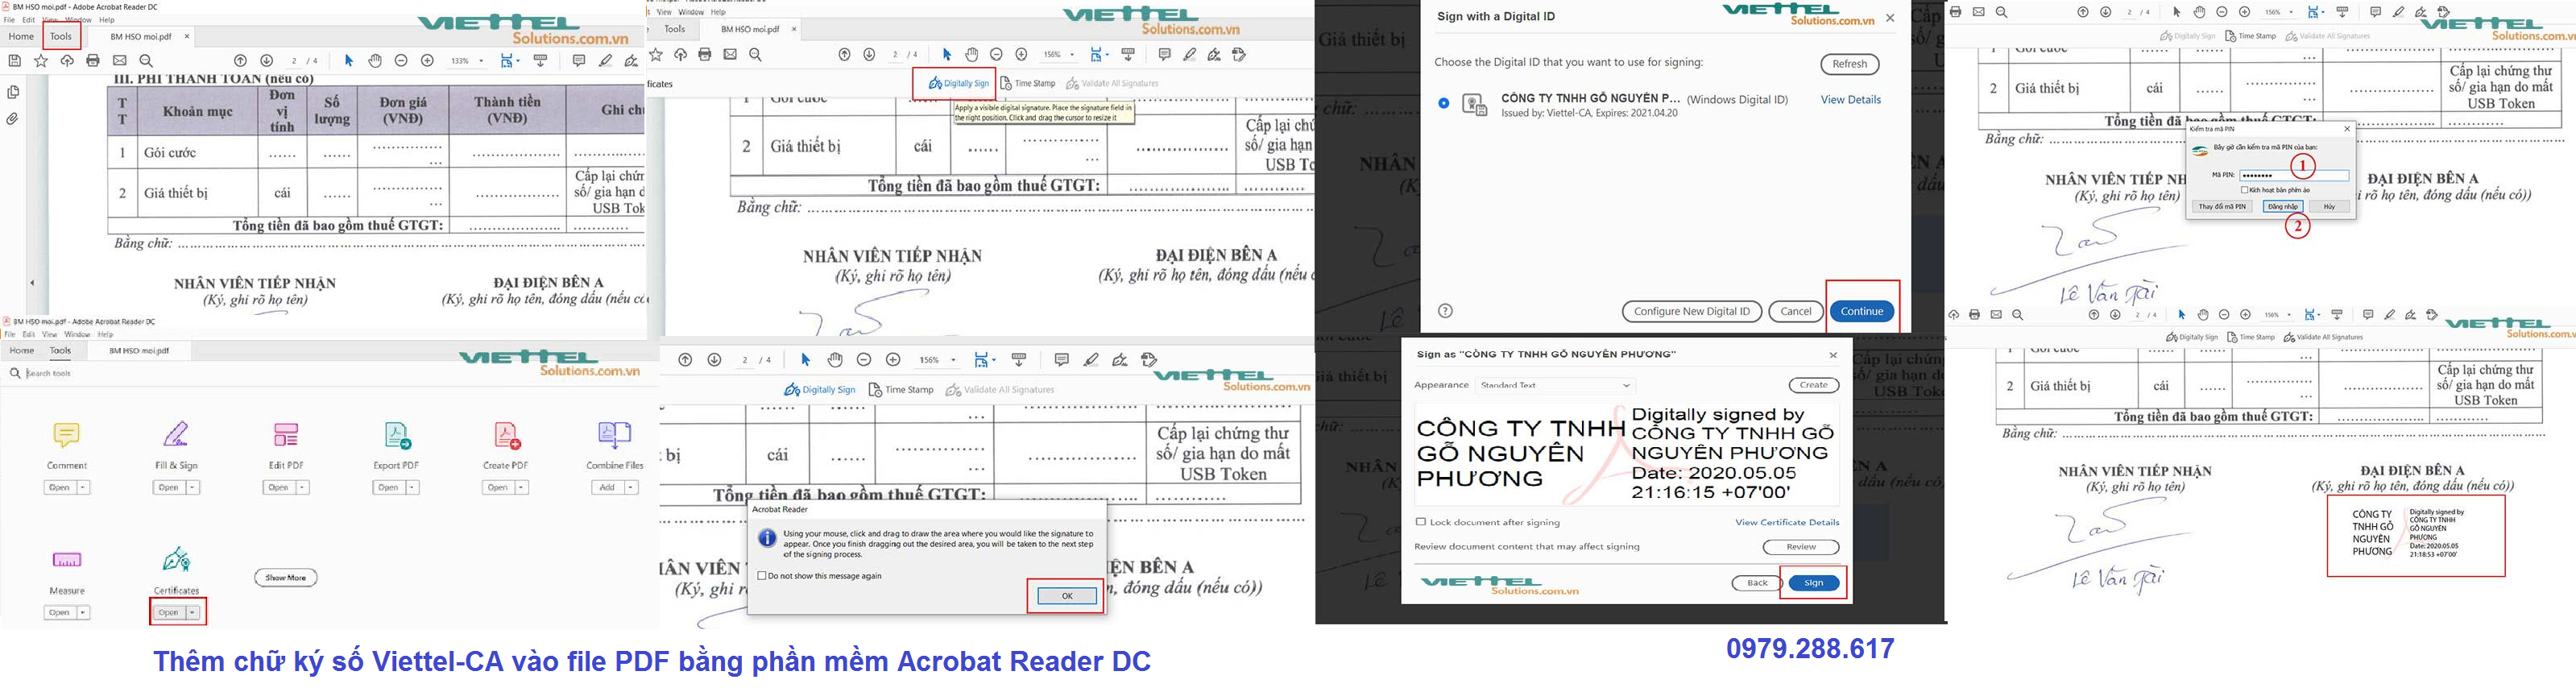Open Window menu in the Tools panel window
The image size is (2576, 688).
[77, 334]
